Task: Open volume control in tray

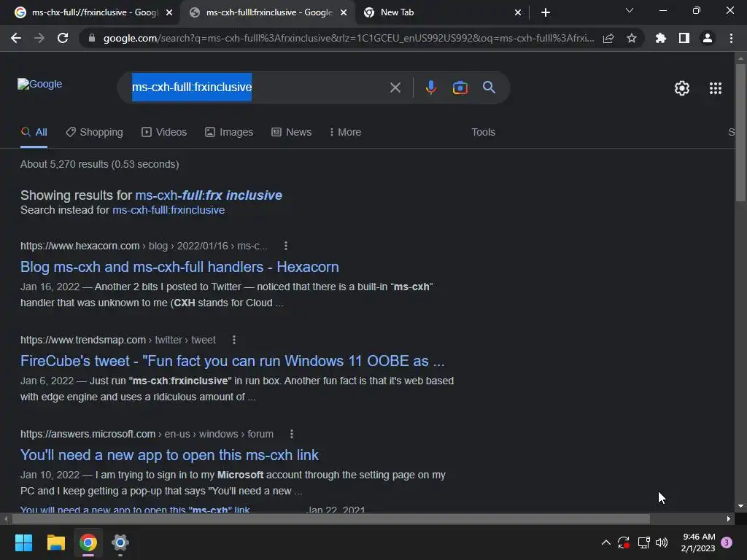Action: point(661,542)
